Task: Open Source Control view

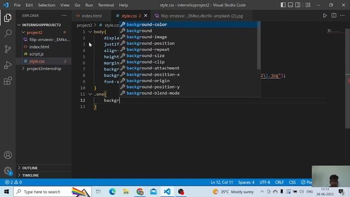Action: (x=8, y=49)
